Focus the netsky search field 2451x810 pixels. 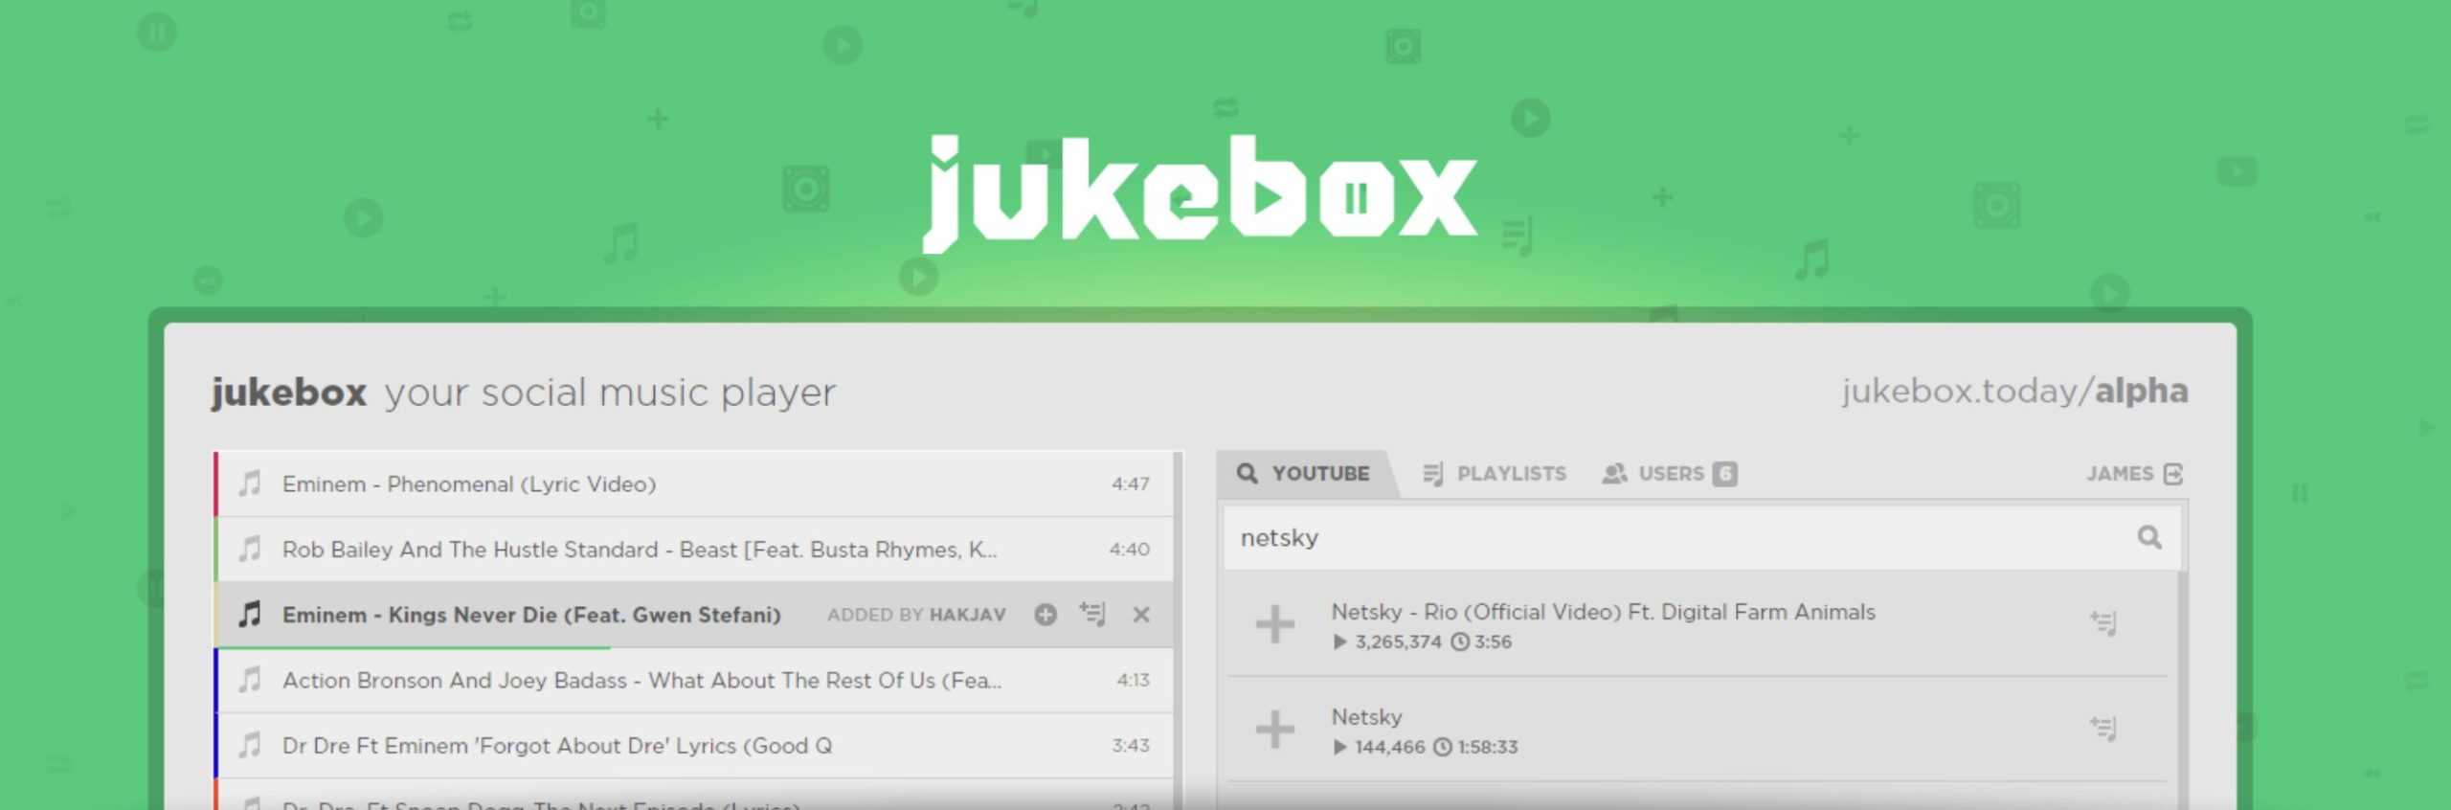[x=1701, y=538]
